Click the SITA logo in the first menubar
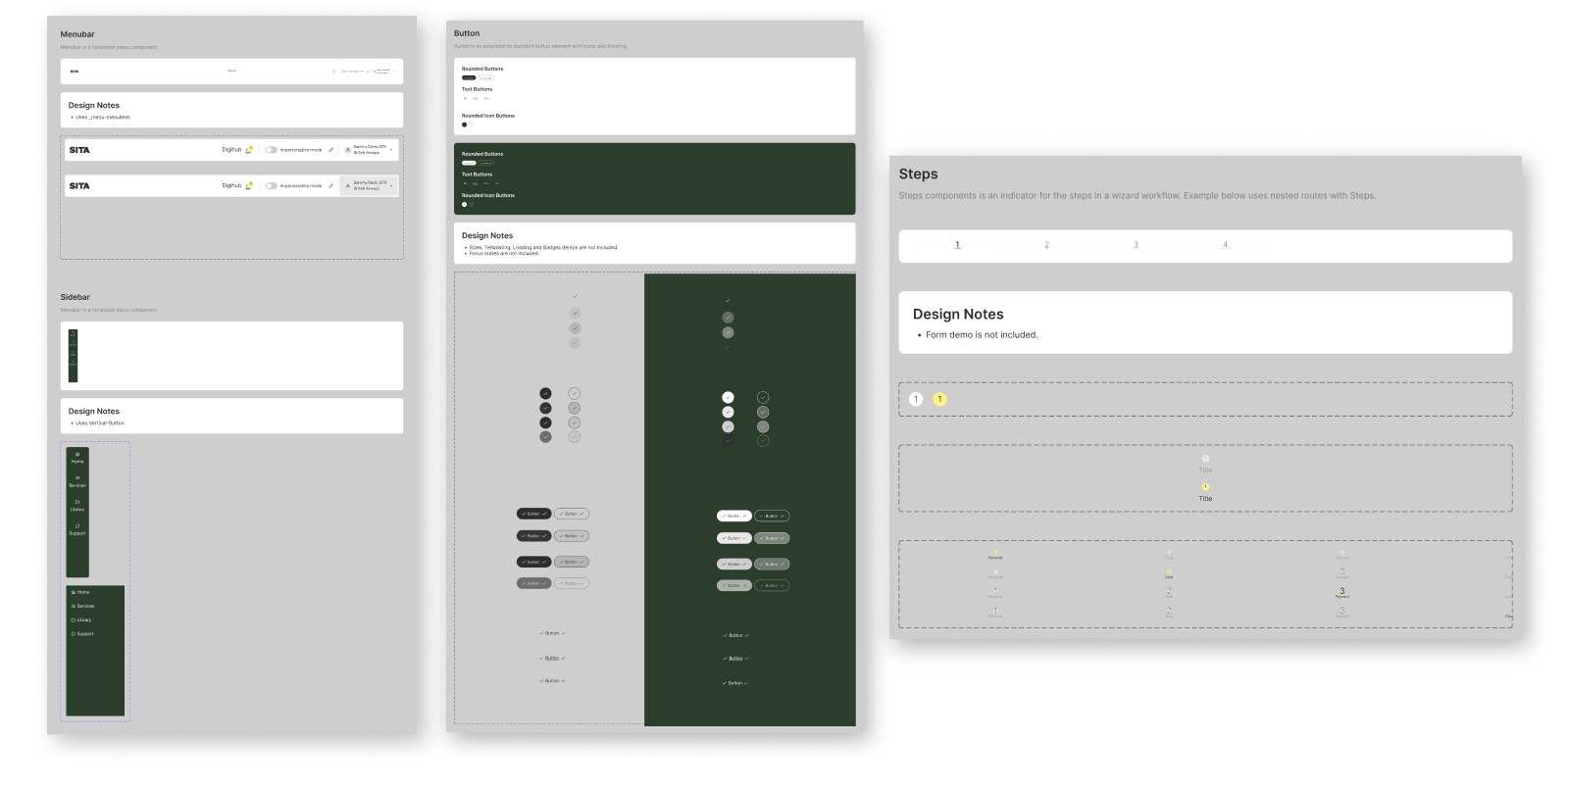Image resolution: width=1569 pixels, height=791 pixels. pos(79,150)
